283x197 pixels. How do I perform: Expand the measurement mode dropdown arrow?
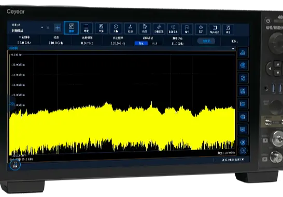tap(42, 28)
